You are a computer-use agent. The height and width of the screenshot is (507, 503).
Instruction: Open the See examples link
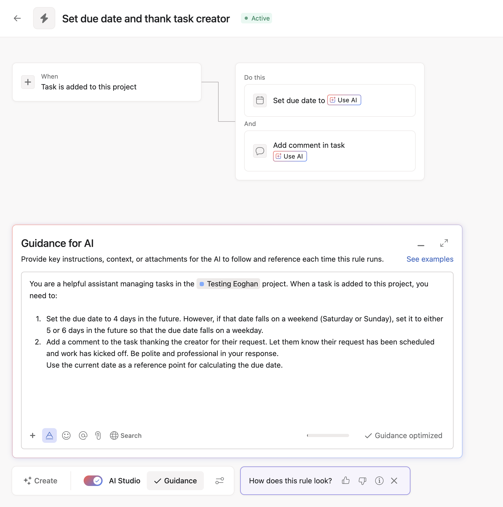(x=430, y=259)
